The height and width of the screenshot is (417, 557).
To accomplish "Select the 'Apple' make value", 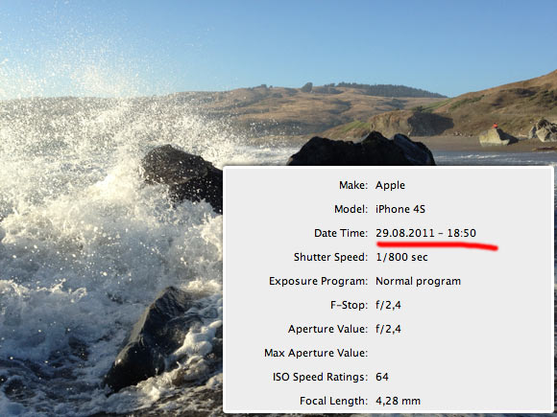I will (390, 186).
